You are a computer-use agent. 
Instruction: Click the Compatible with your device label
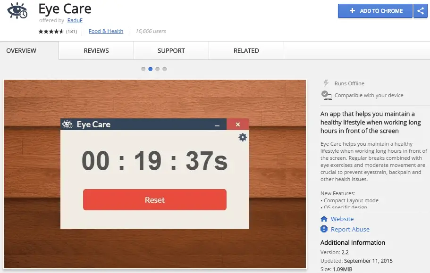pyautogui.click(x=369, y=95)
